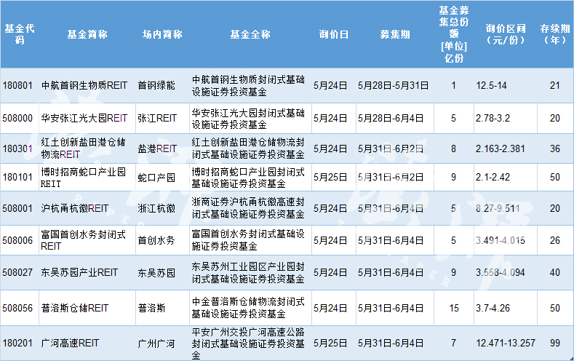Screen dimensions: 574x361
Task: Click the price range 12.5-14
Action: point(491,86)
